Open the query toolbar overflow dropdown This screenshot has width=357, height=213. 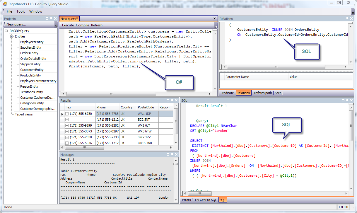[216, 26]
